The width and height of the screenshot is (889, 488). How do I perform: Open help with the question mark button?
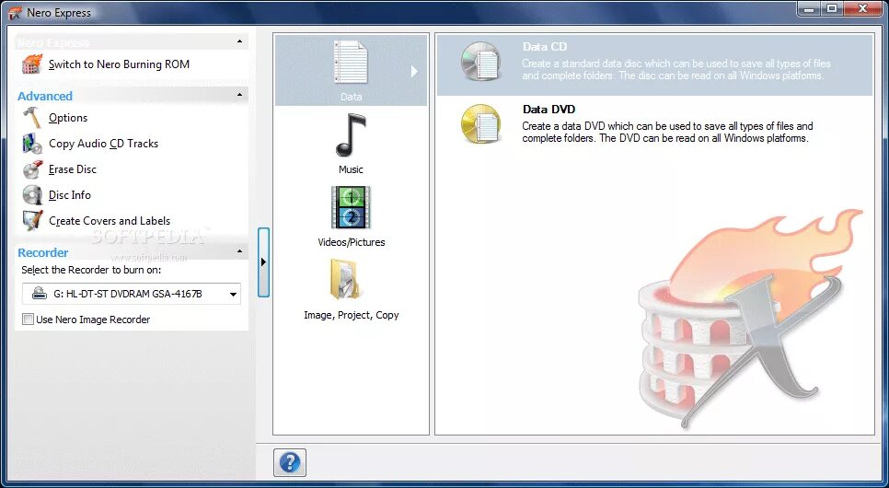tap(290, 462)
